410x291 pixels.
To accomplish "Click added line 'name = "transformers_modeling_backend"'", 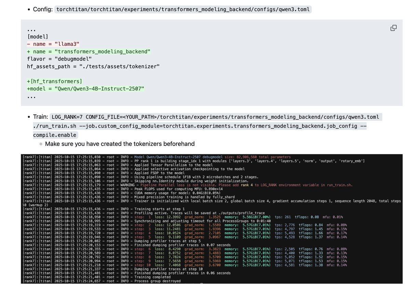I will point(89,51).
